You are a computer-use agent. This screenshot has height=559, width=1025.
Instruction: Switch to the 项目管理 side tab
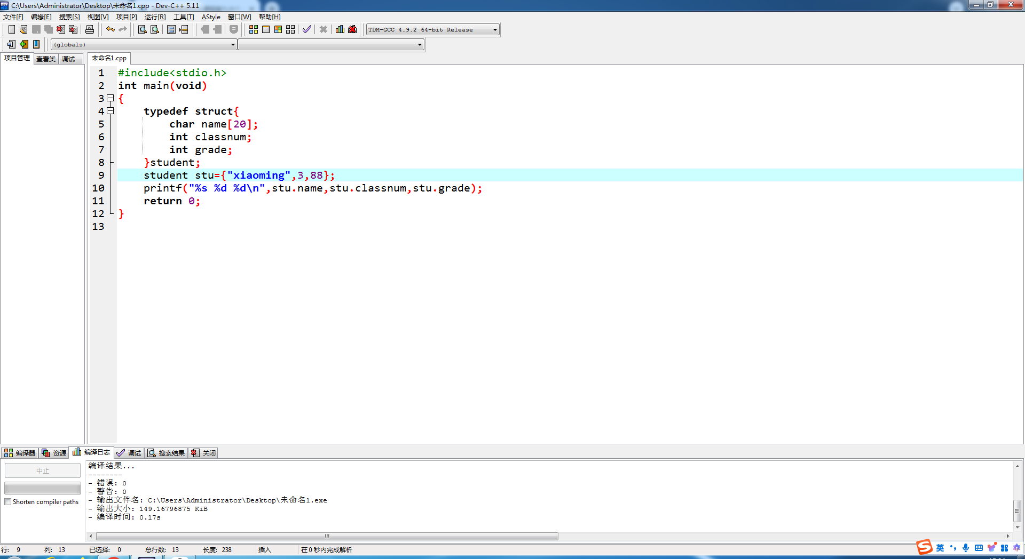coord(17,58)
